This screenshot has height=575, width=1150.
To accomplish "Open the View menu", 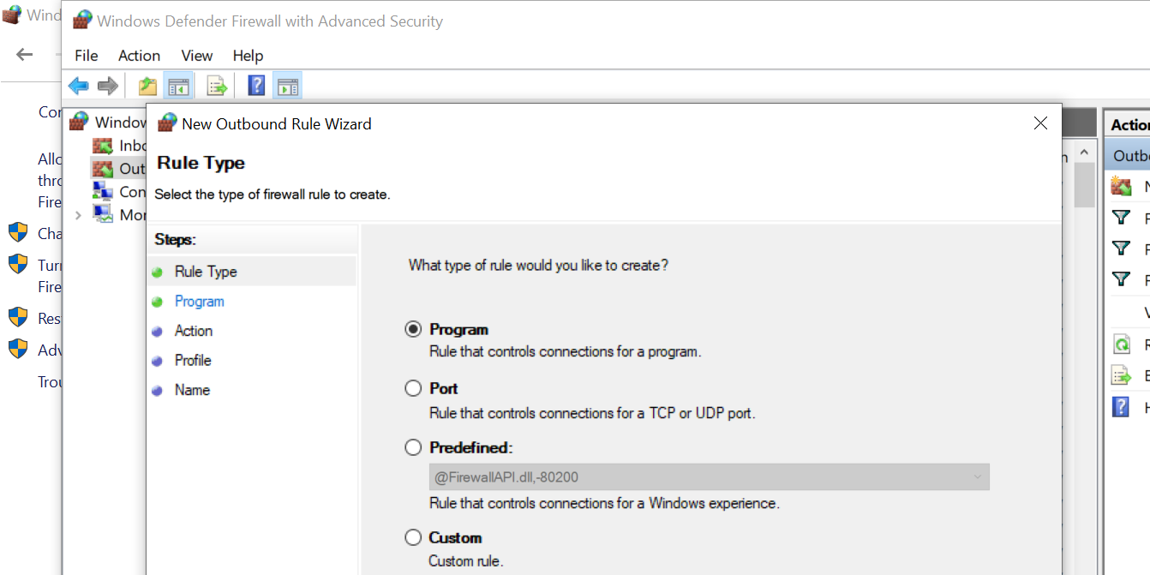I will pyautogui.click(x=196, y=56).
